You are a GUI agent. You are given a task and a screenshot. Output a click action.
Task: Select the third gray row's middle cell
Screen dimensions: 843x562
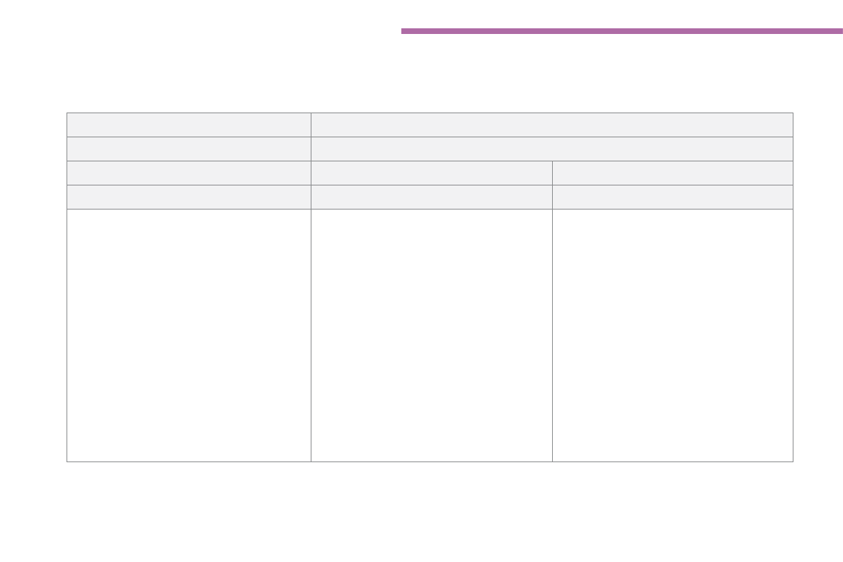click(431, 173)
